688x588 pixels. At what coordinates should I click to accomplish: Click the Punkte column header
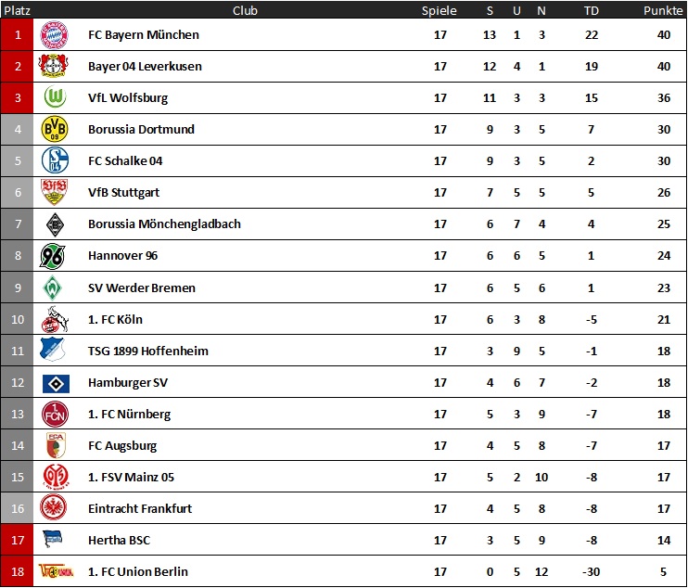pos(663,11)
